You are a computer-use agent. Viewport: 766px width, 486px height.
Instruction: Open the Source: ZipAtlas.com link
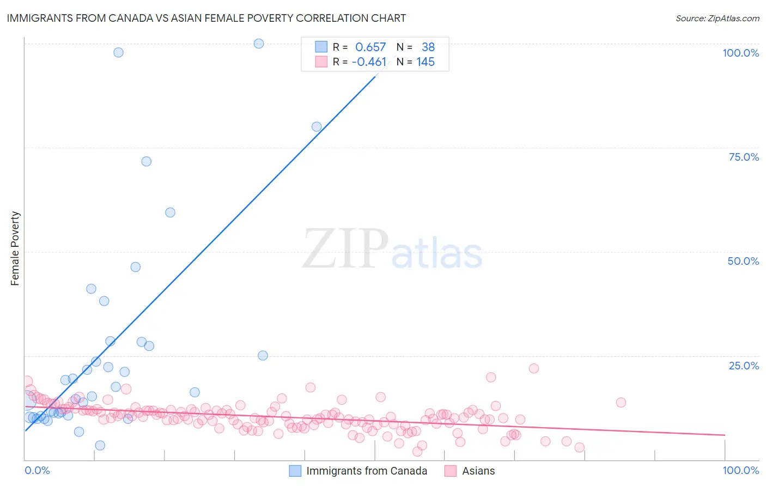coord(718,18)
